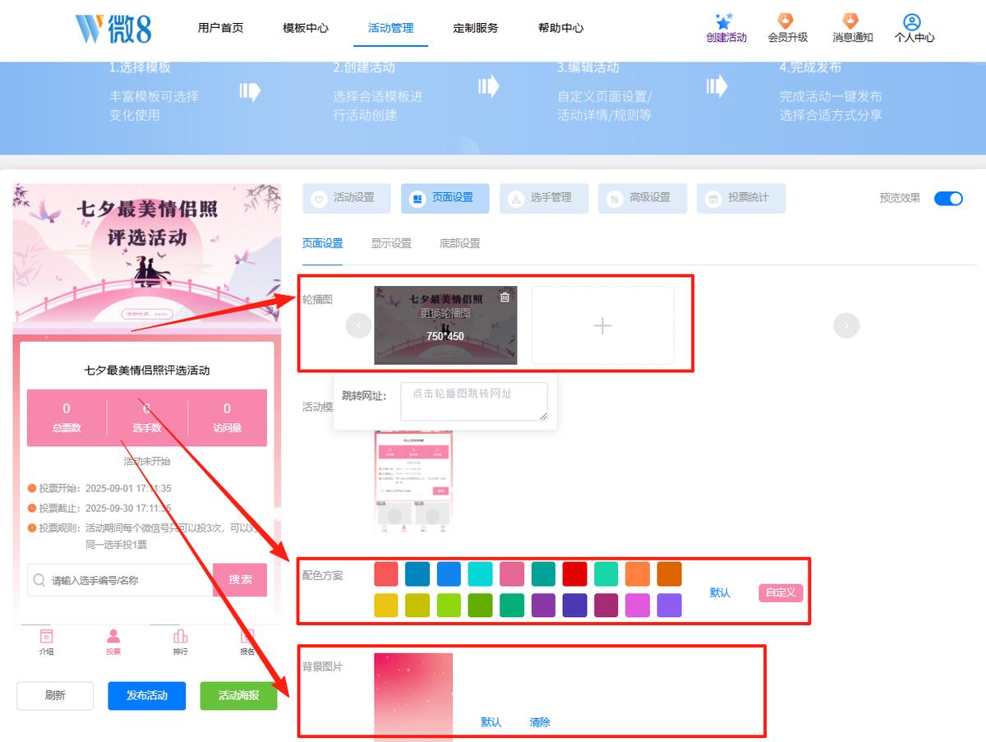Open 个人中心 profile icon
Screen dimensions: 986x742
tap(911, 21)
